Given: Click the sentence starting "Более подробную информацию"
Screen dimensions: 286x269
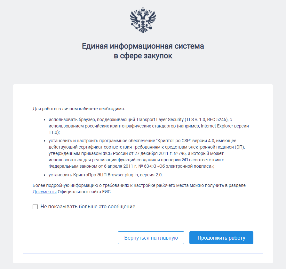Looking at the screenshot, I should click(139, 185).
